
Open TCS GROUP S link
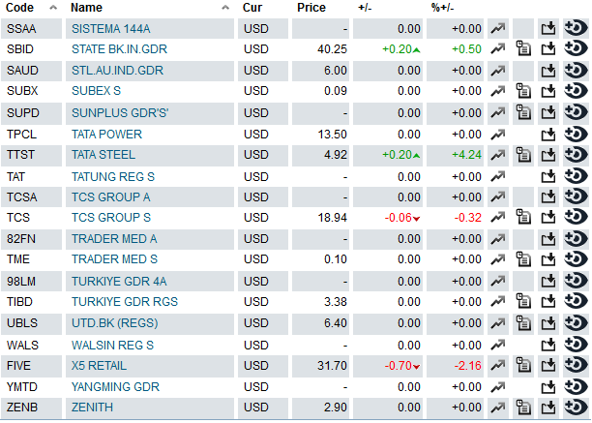[111, 218]
